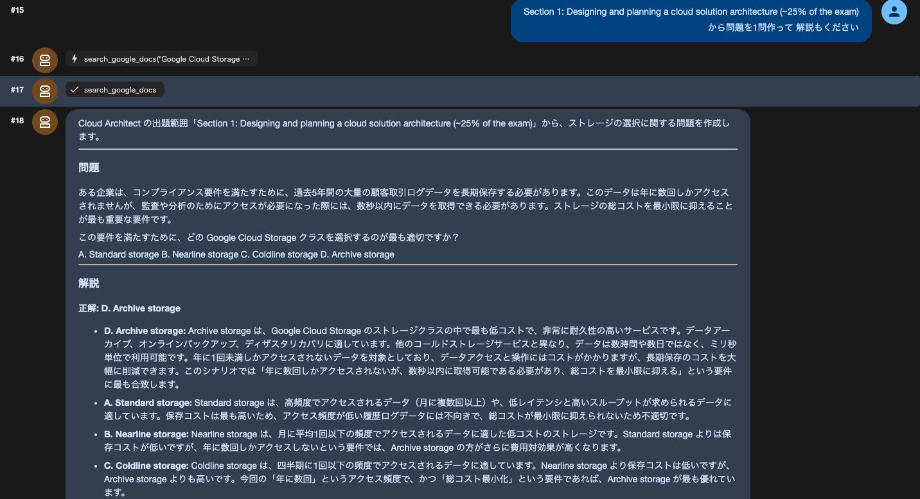
Task: Click the lightning bolt icon in the tool call chip
Action: click(x=75, y=59)
